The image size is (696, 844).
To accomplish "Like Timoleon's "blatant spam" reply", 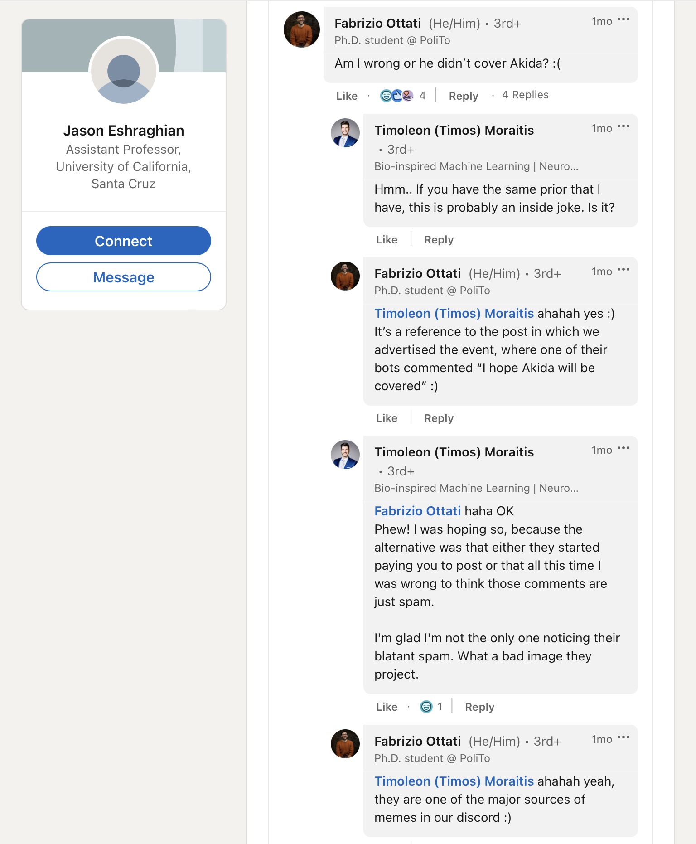I will click(x=387, y=707).
